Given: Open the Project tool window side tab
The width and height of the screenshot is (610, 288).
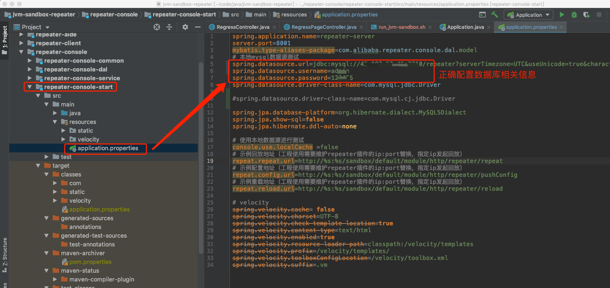Looking at the screenshot, I should 4,40.
